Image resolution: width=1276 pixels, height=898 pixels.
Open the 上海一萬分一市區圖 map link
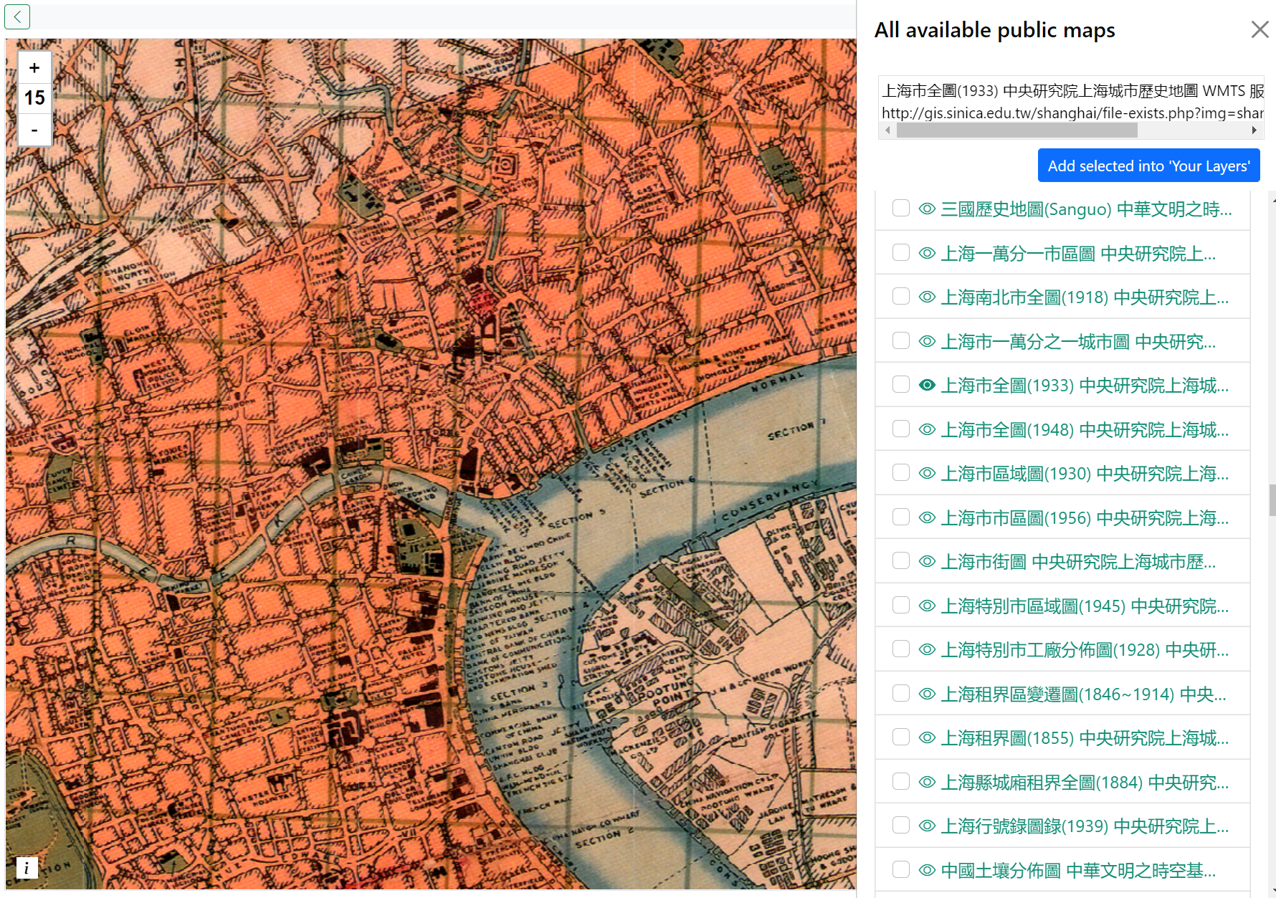1078,254
